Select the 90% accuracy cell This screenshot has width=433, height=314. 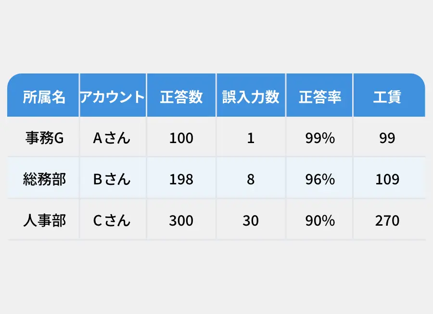pos(319,219)
